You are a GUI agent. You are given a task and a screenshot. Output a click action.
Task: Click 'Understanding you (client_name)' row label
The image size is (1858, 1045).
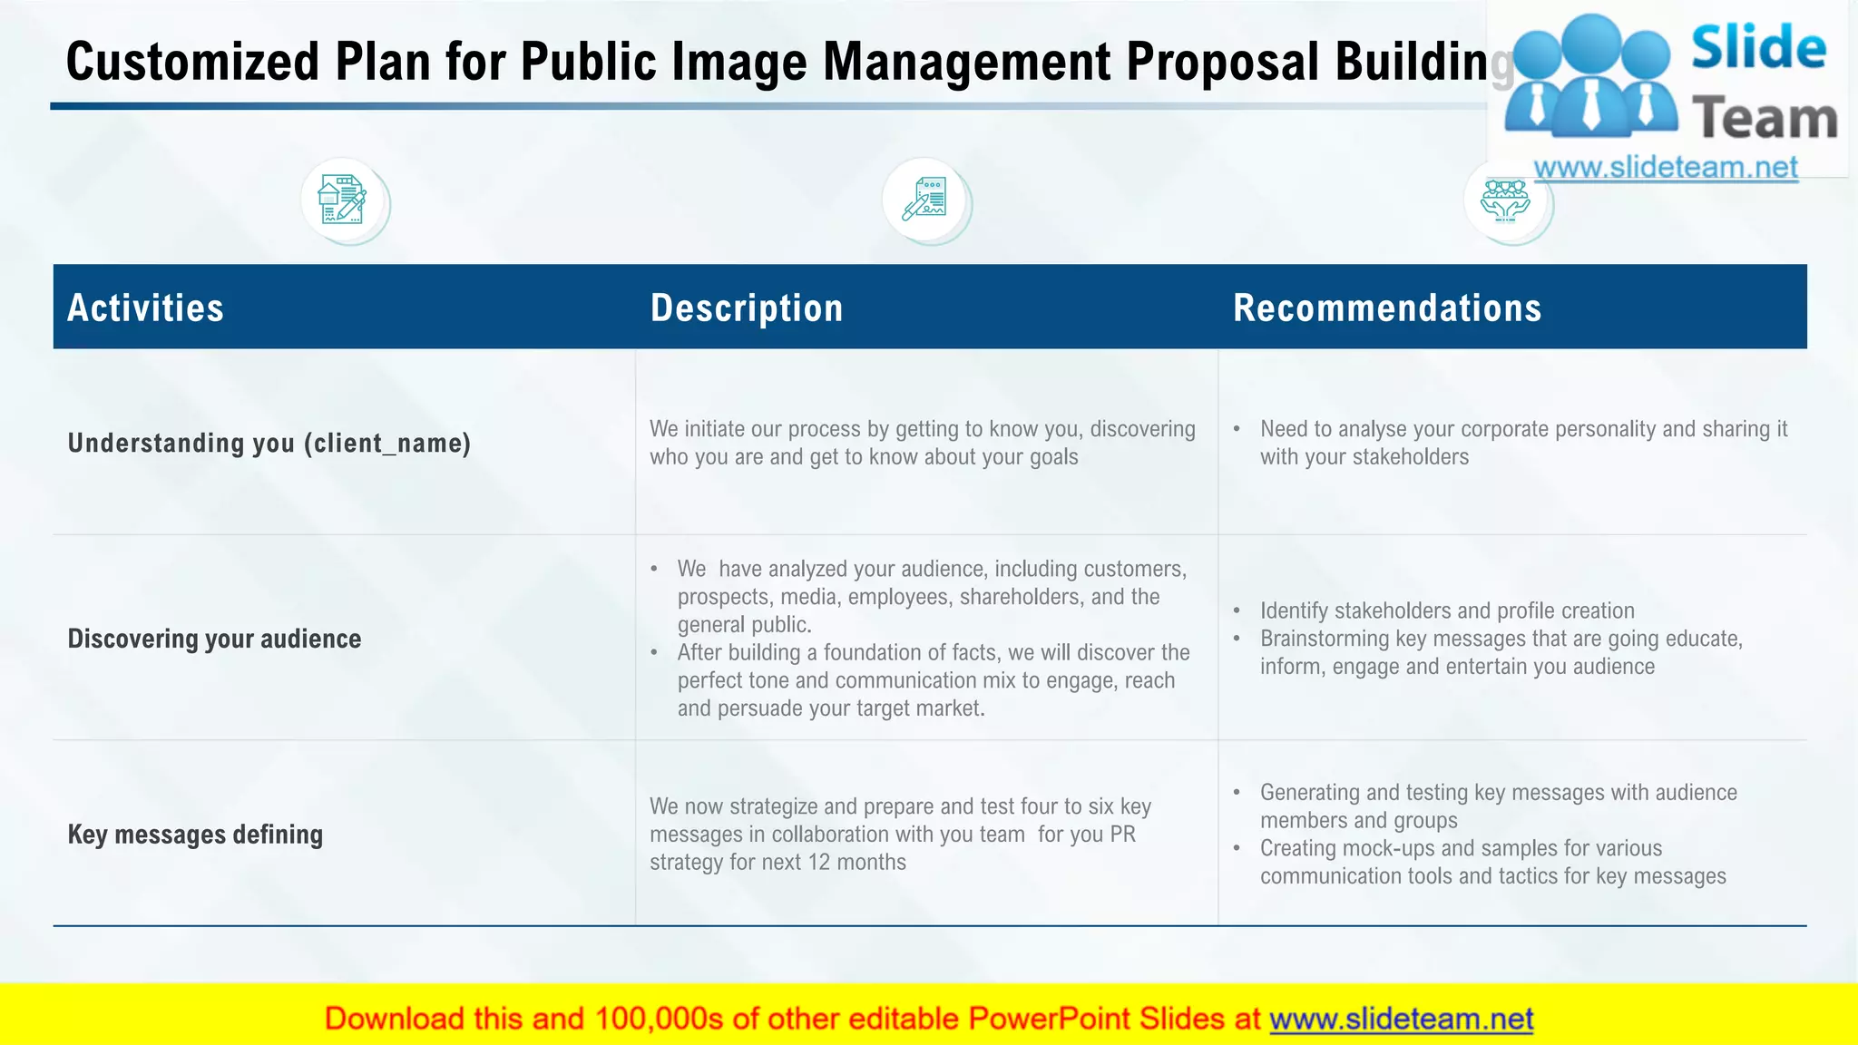[x=269, y=443]
